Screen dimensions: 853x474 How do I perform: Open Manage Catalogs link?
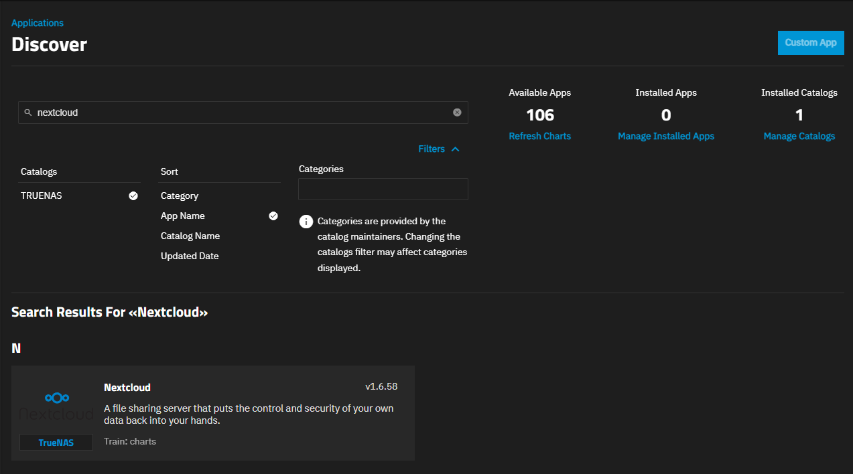[799, 136]
